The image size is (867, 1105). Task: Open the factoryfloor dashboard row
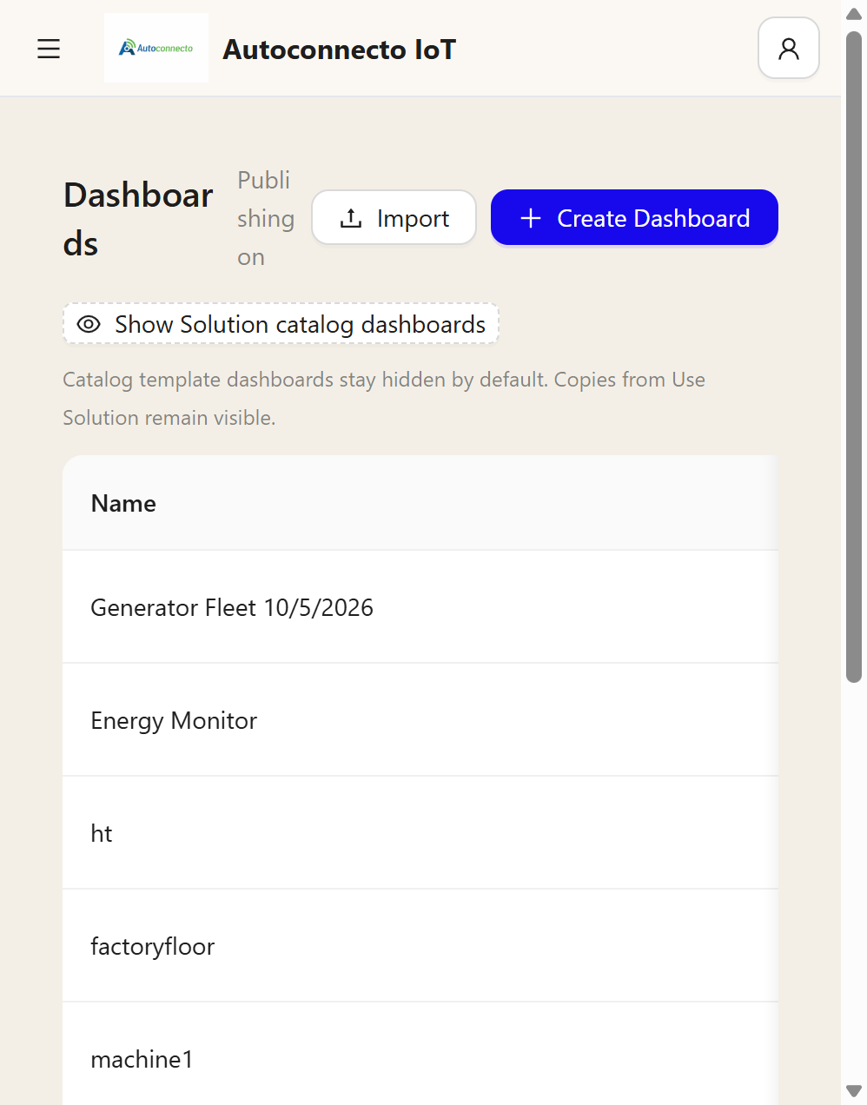420,946
